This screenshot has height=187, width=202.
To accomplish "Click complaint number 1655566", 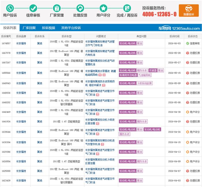I will [x=6, y=73].
